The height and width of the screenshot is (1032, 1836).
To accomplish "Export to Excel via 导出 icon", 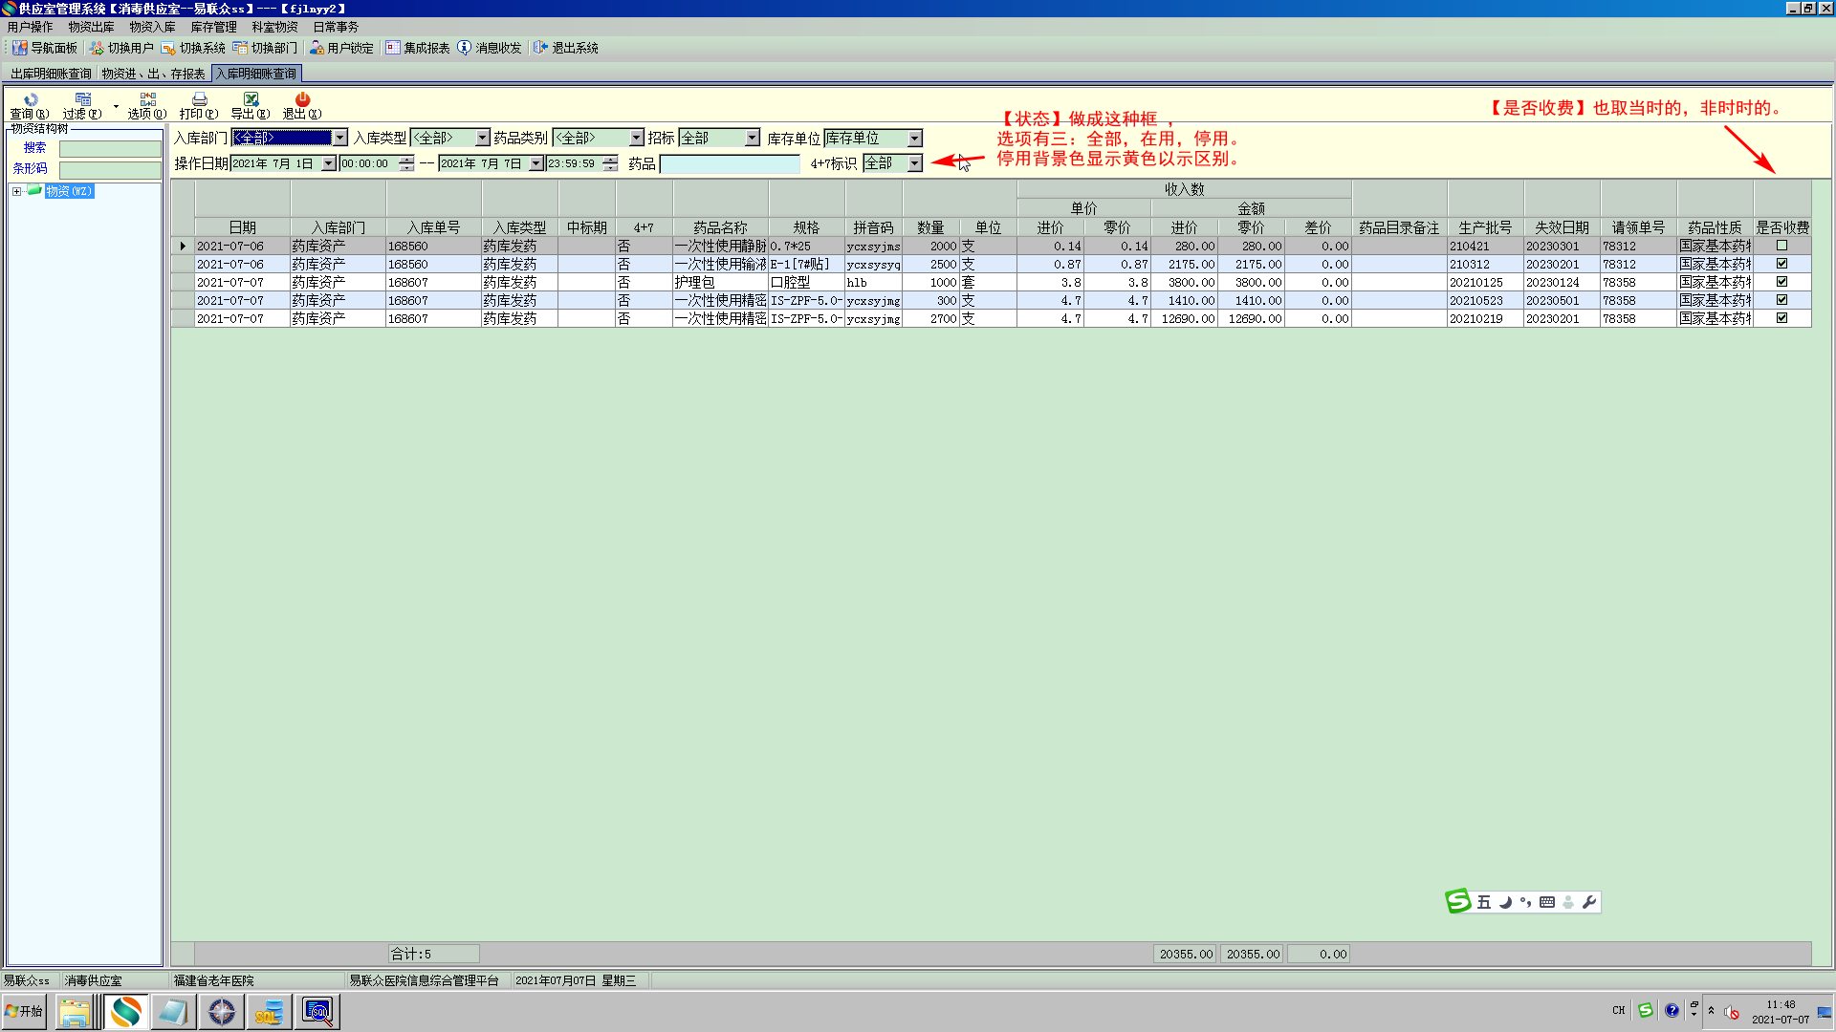I will pyautogui.click(x=251, y=99).
